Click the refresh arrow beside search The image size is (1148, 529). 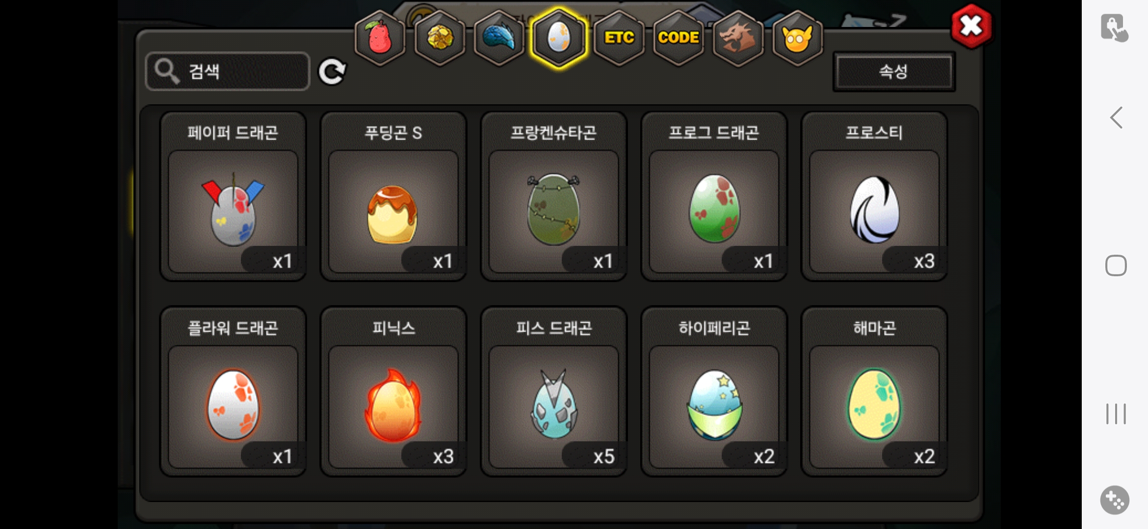pyautogui.click(x=332, y=72)
